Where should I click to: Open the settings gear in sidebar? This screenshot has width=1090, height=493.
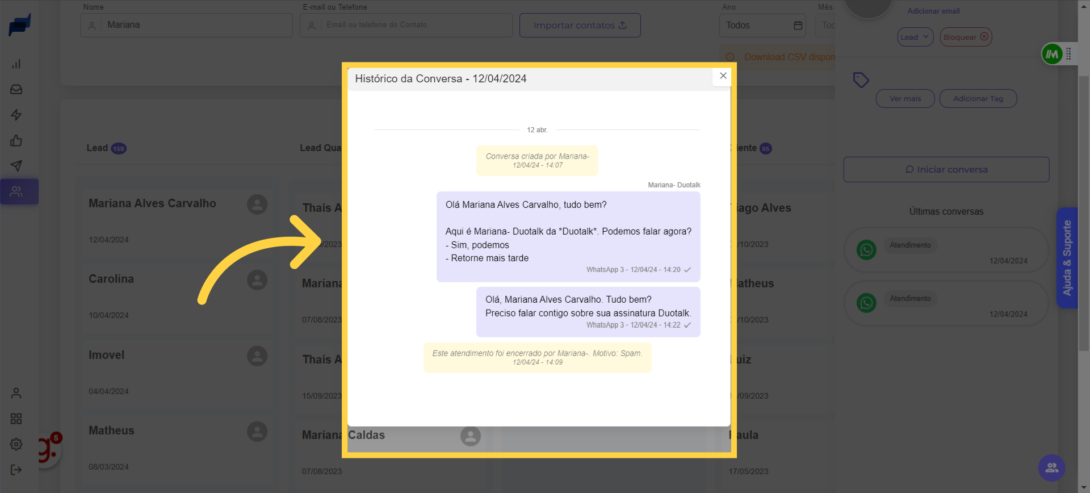point(16,444)
